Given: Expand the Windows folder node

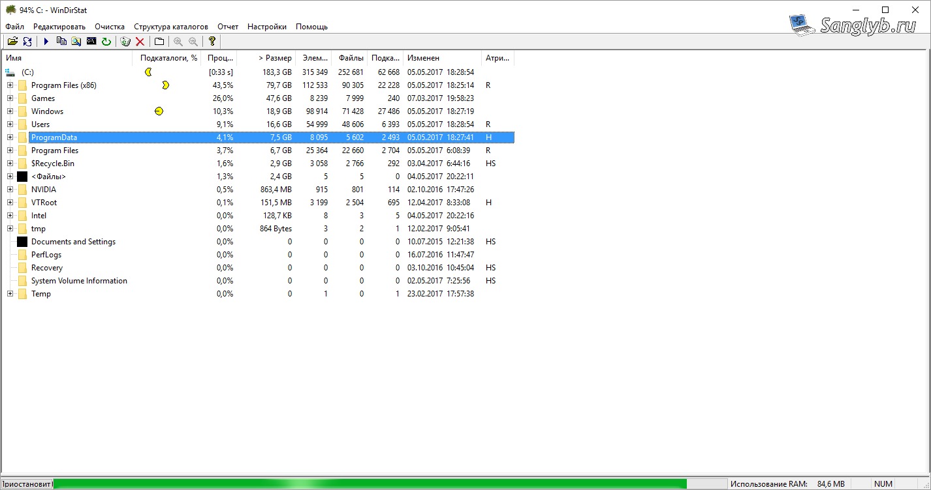Looking at the screenshot, I should pyautogui.click(x=10, y=111).
